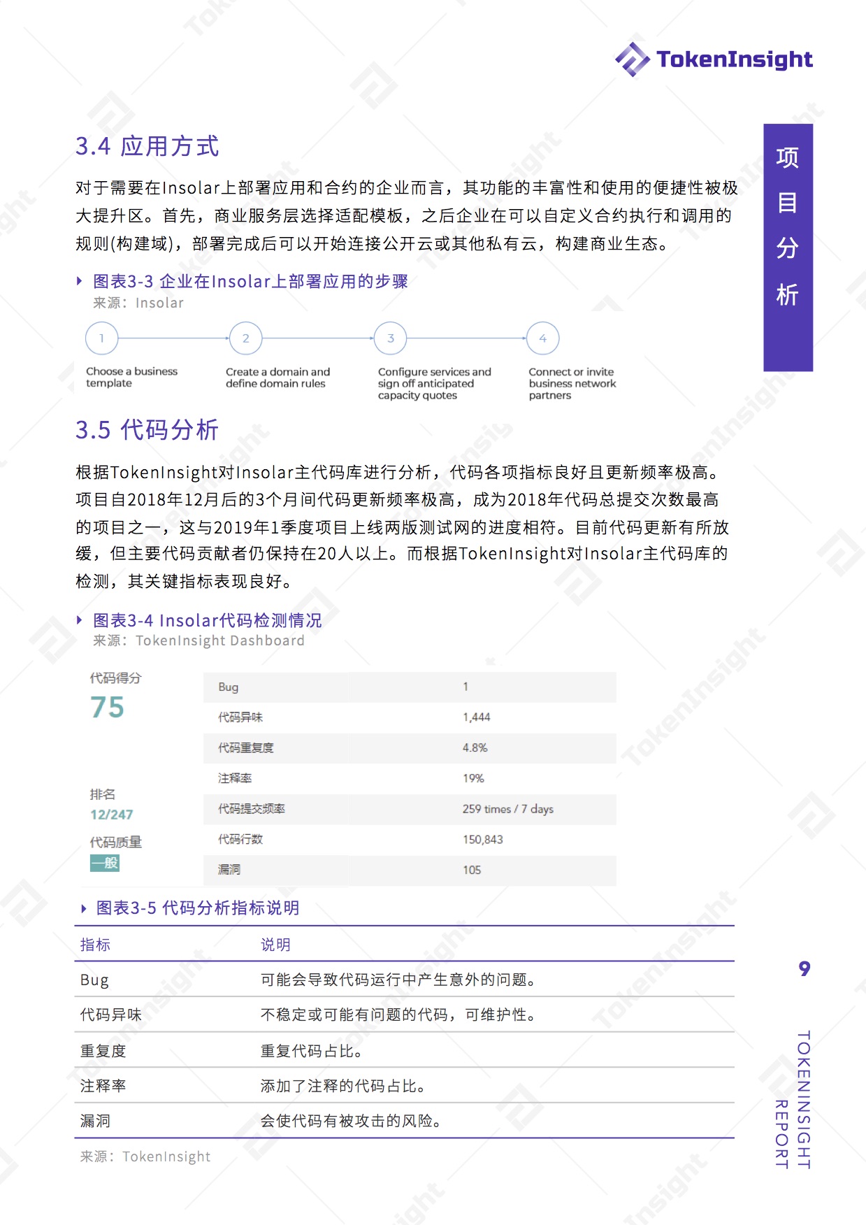The image size is (866, 1225).
Task: Click the vertical TOKENINSIGHT REPORT text
Action: 793,1099
